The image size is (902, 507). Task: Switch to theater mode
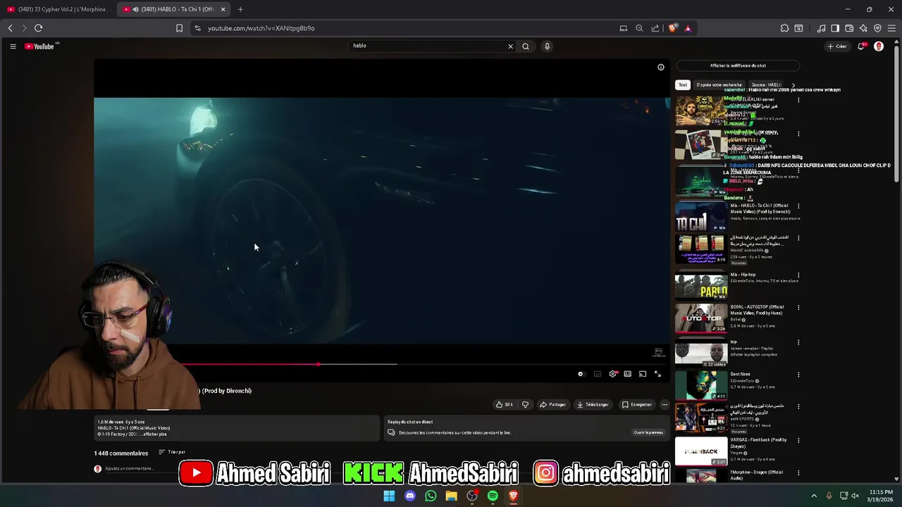pyautogui.click(x=627, y=374)
